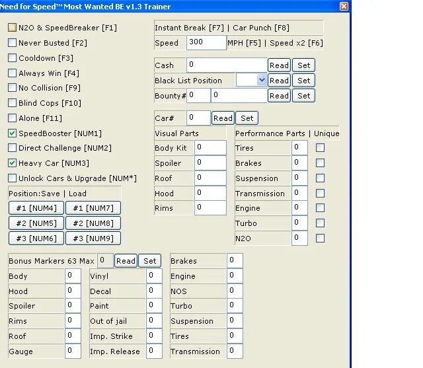Screen dimensions: 423x368
Task: Load position #1 [NUM7]
Action: pos(93,208)
